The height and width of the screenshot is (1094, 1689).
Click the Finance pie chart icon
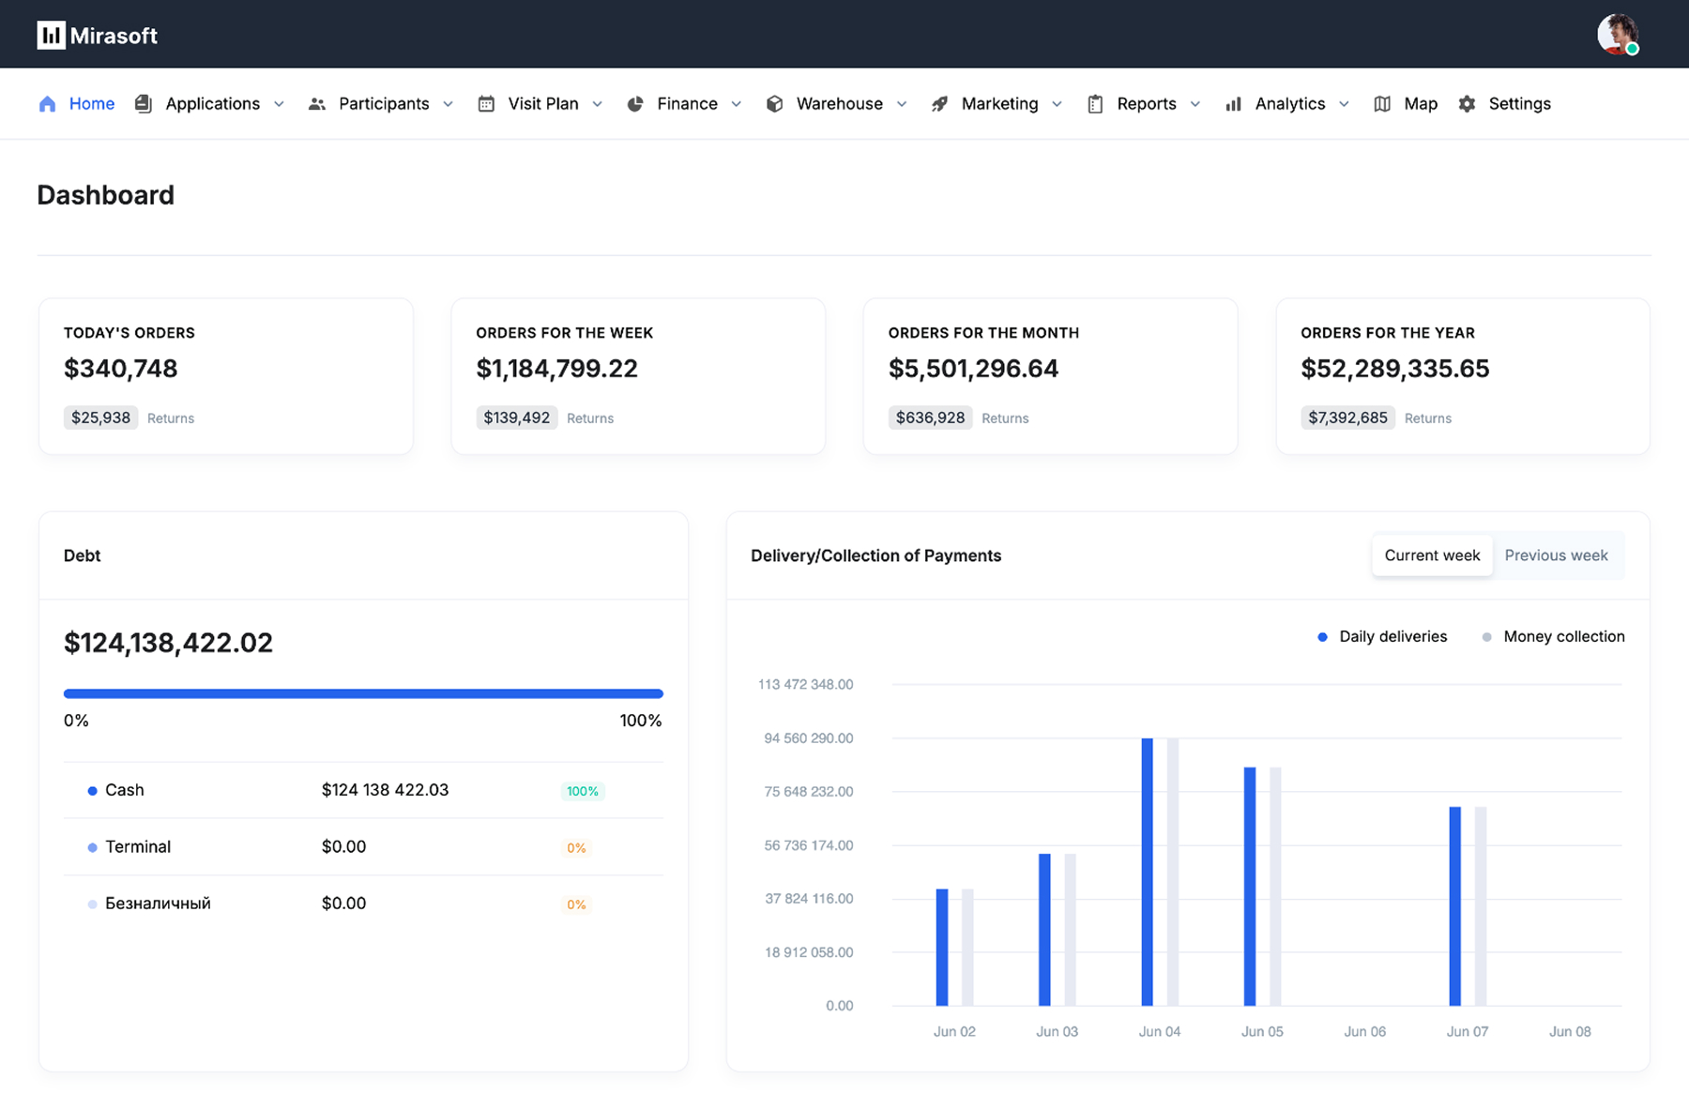635,104
